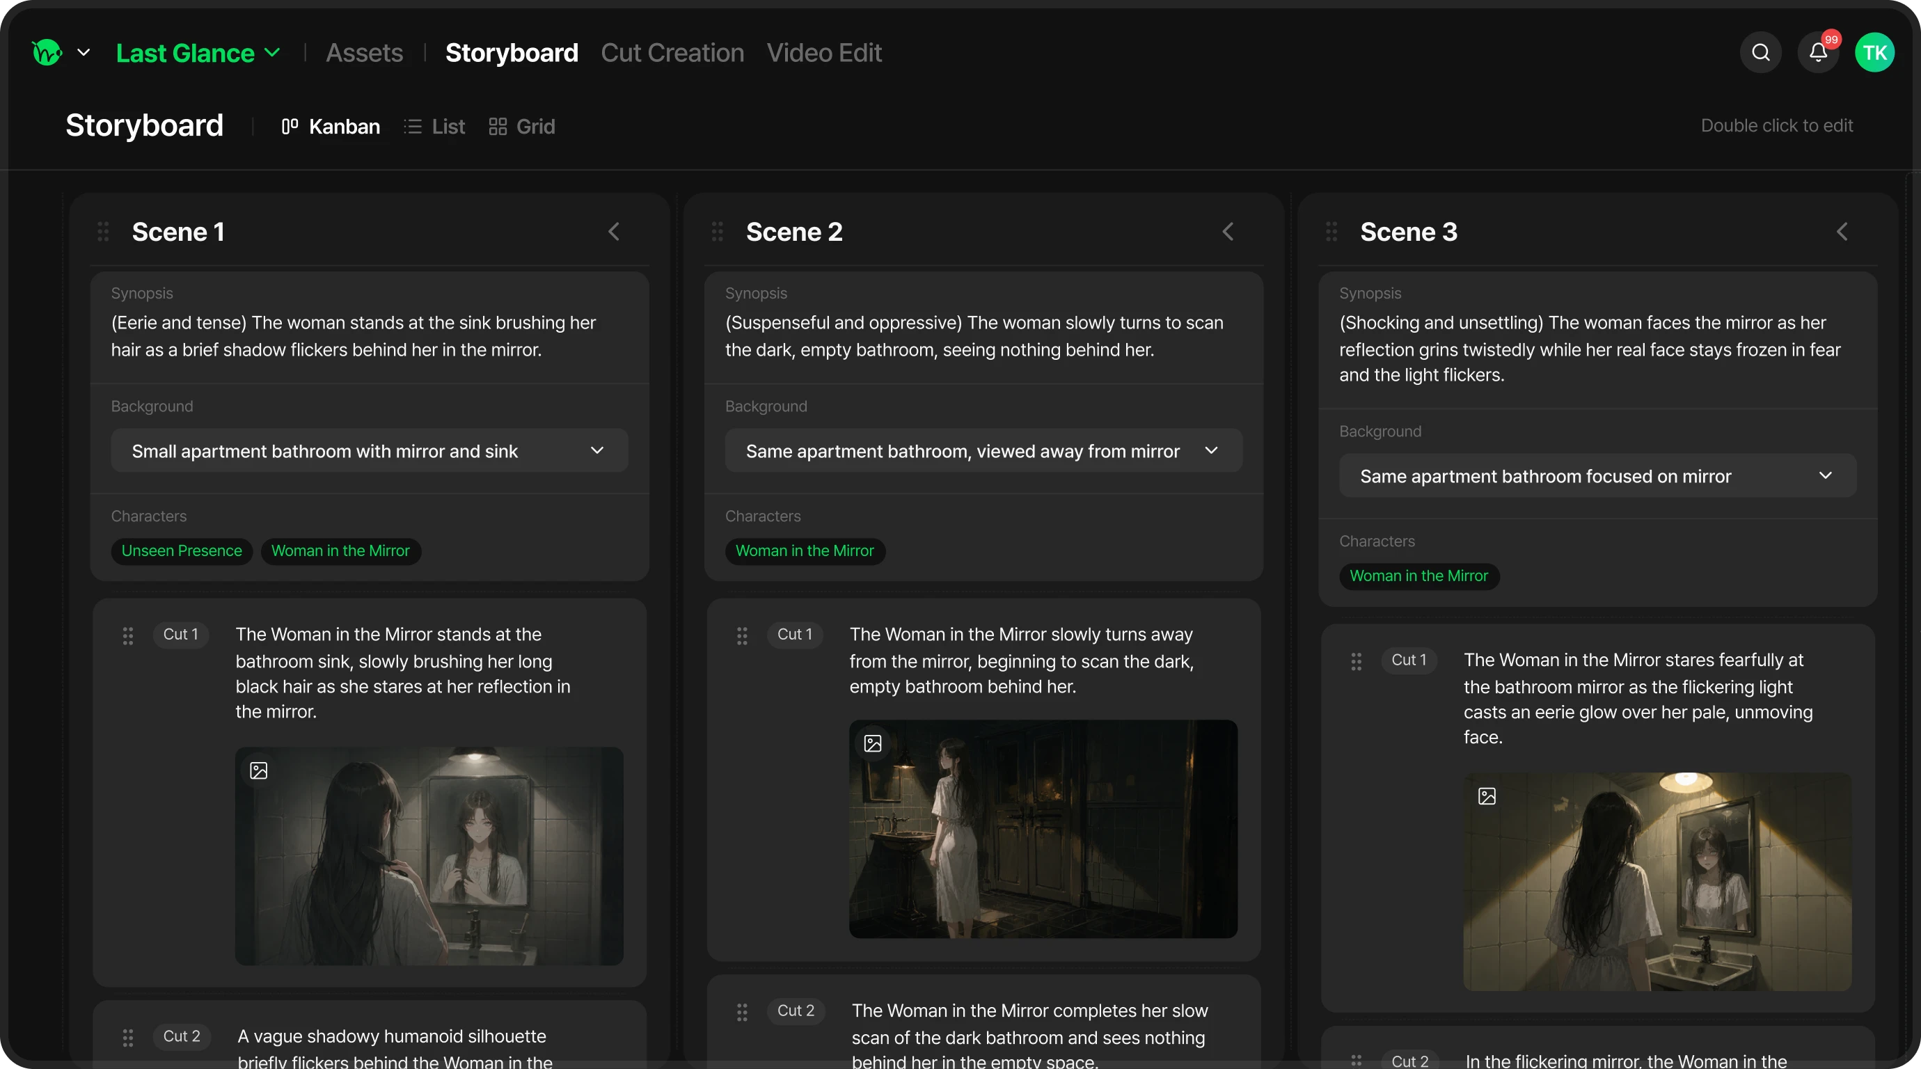1921x1069 pixels.
Task: Open Scene 2 Cut 1 dark bathroom thumbnail
Action: (1043, 829)
